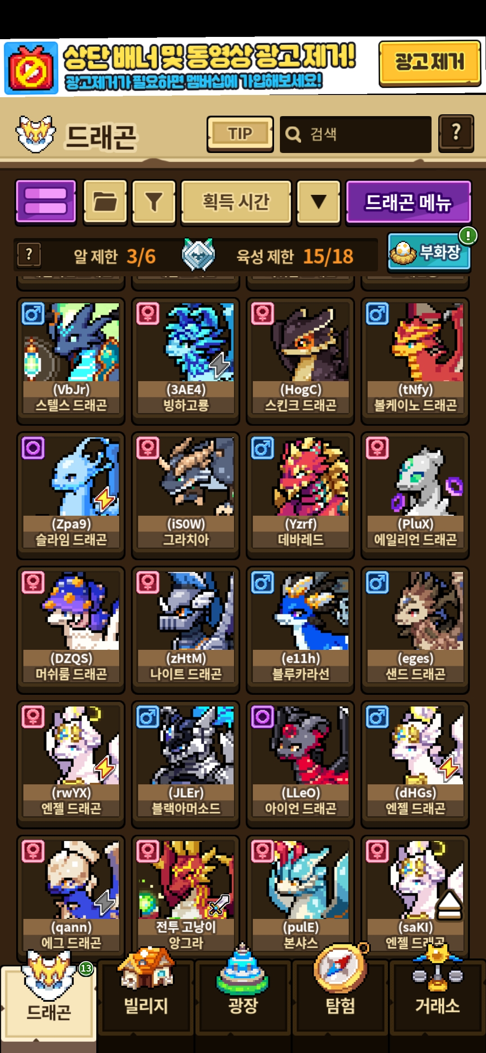Toggle the purple list view layout button
The image size is (486, 1053).
coord(46,202)
